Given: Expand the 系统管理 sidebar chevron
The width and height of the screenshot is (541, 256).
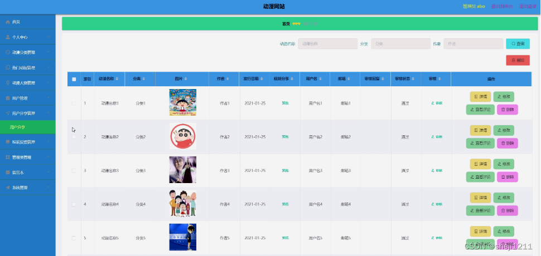Looking at the screenshot, I should pos(49,187).
